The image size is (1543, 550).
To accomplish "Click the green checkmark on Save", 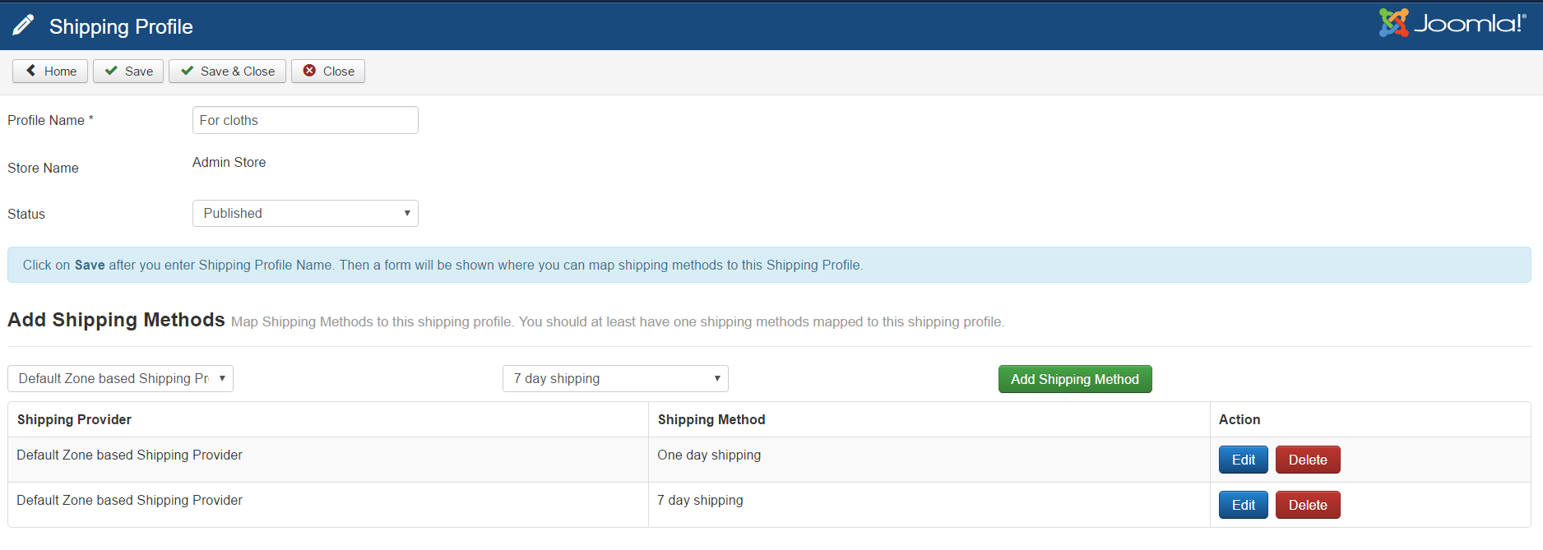I will click(x=111, y=71).
